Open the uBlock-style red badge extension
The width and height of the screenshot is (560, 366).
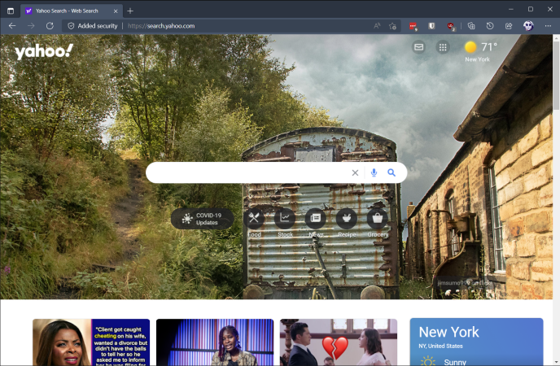[x=451, y=26]
